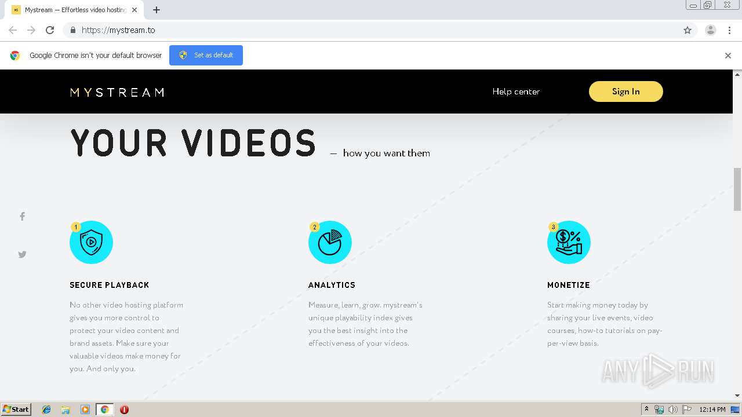The height and width of the screenshot is (417, 742).
Task: Click the SECURE PLAYBACK heading
Action: 110,285
